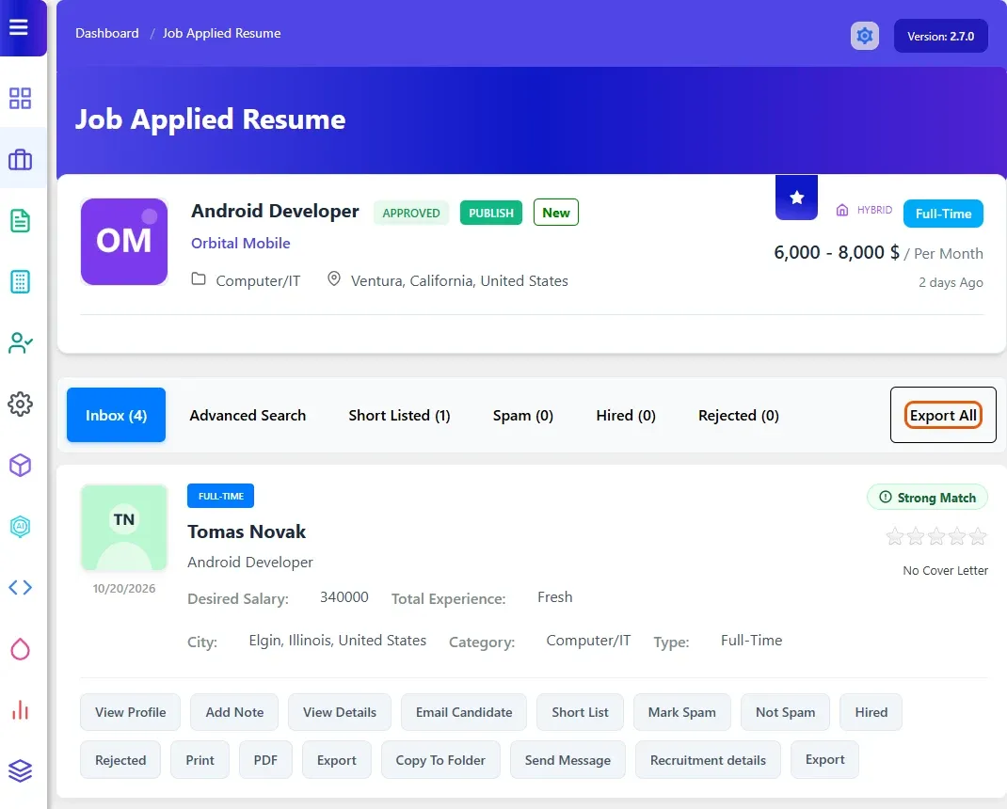Open the building company icon in sidebar

click(x=20, y=281)
